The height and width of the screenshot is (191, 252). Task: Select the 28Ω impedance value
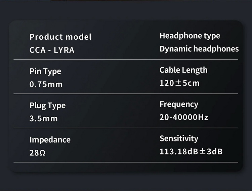point(37,153)
